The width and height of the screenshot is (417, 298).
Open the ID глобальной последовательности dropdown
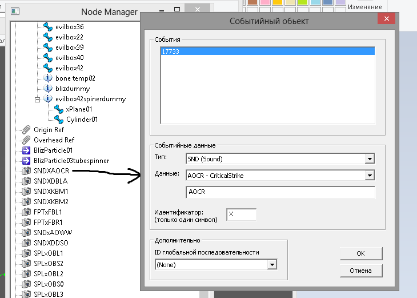coord(272,265)
